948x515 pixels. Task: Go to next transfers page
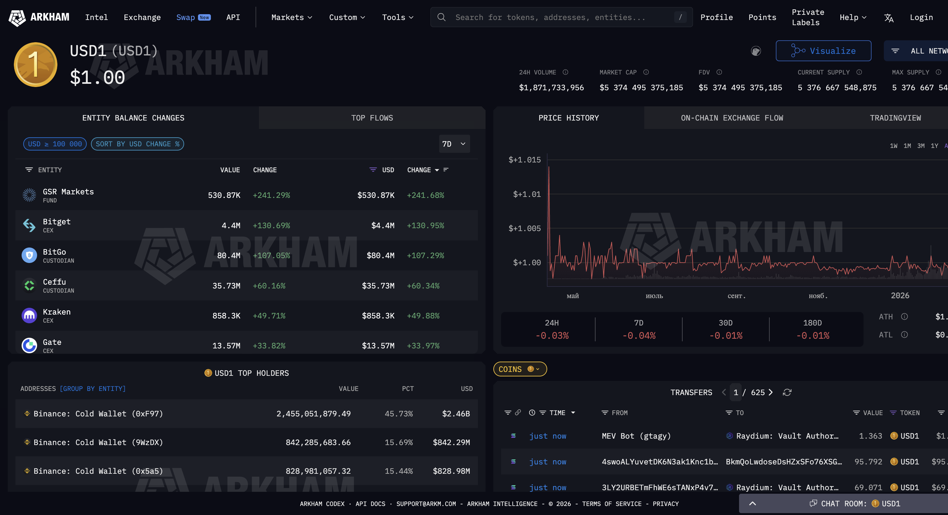point(771,393)
